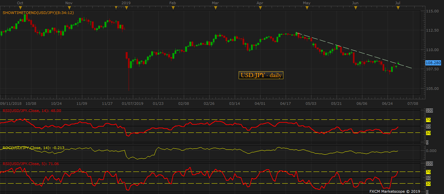
Task: Select the 10/08 date label
Action: [31, 104]
